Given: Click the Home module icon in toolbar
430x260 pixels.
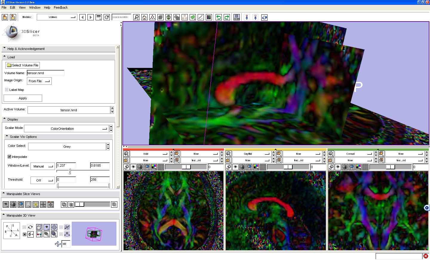Looking at the screenshot, I should (145, 17).
